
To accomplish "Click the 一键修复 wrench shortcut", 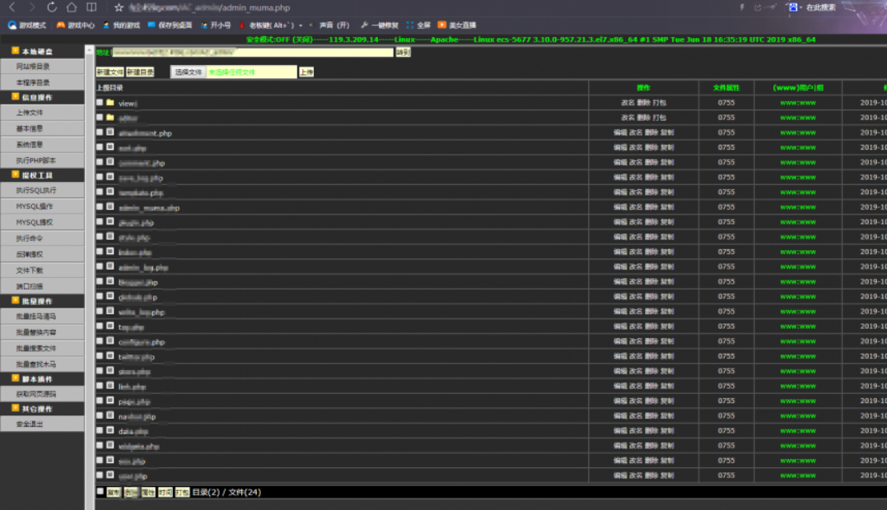I will 380,25.
